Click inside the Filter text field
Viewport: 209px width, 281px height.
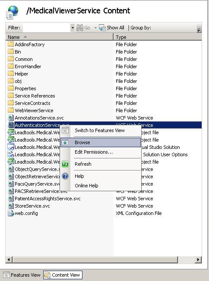pyautogui.click(x=47, y=28)
